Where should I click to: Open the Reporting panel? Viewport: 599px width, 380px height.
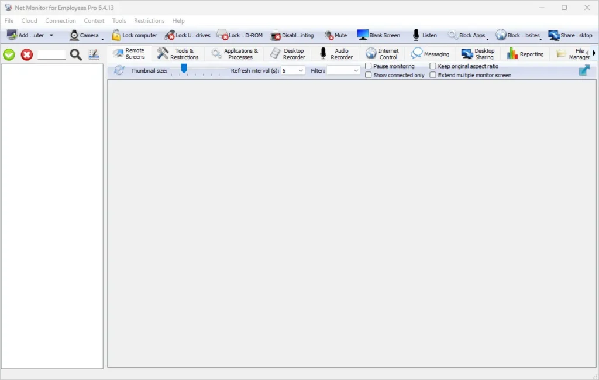(525, 53)
